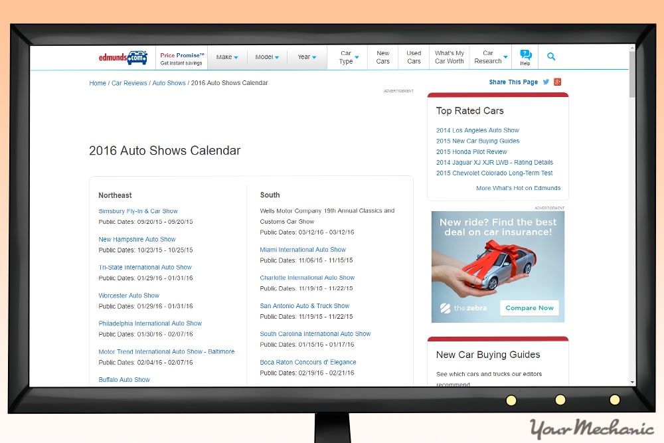Open the Model dropdown
This screenshot has height=443, width=664.
click(x=267, y=56)
